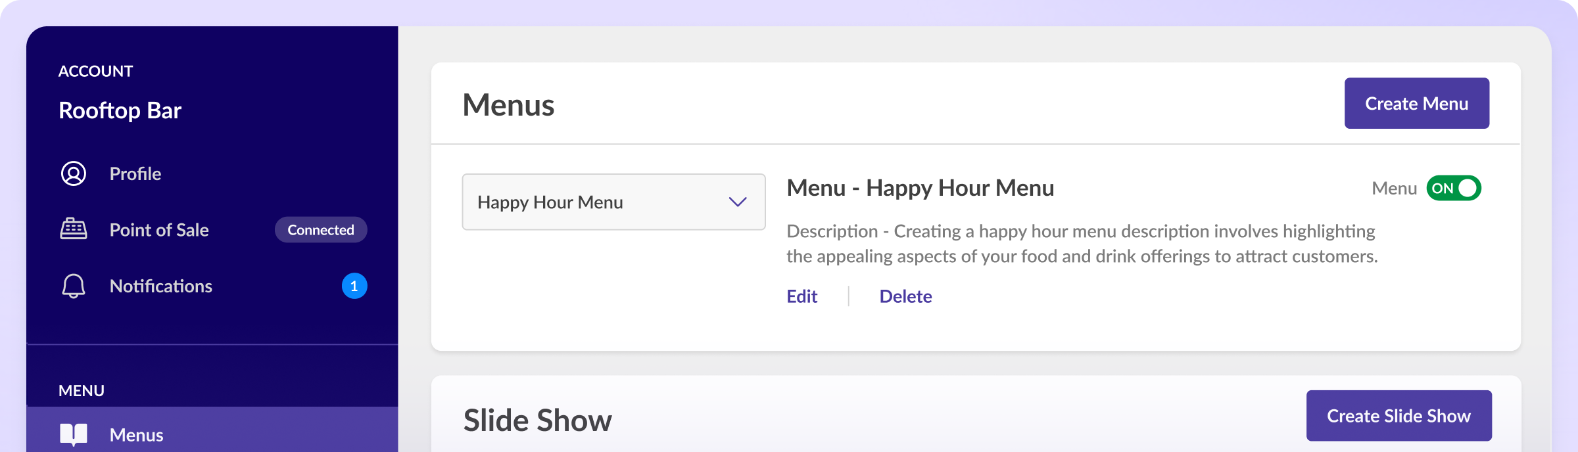Open the Happy Hour Menu dropdown
Screen dimensions: 1578x452
pyautogui.click(x=613, y=202)
